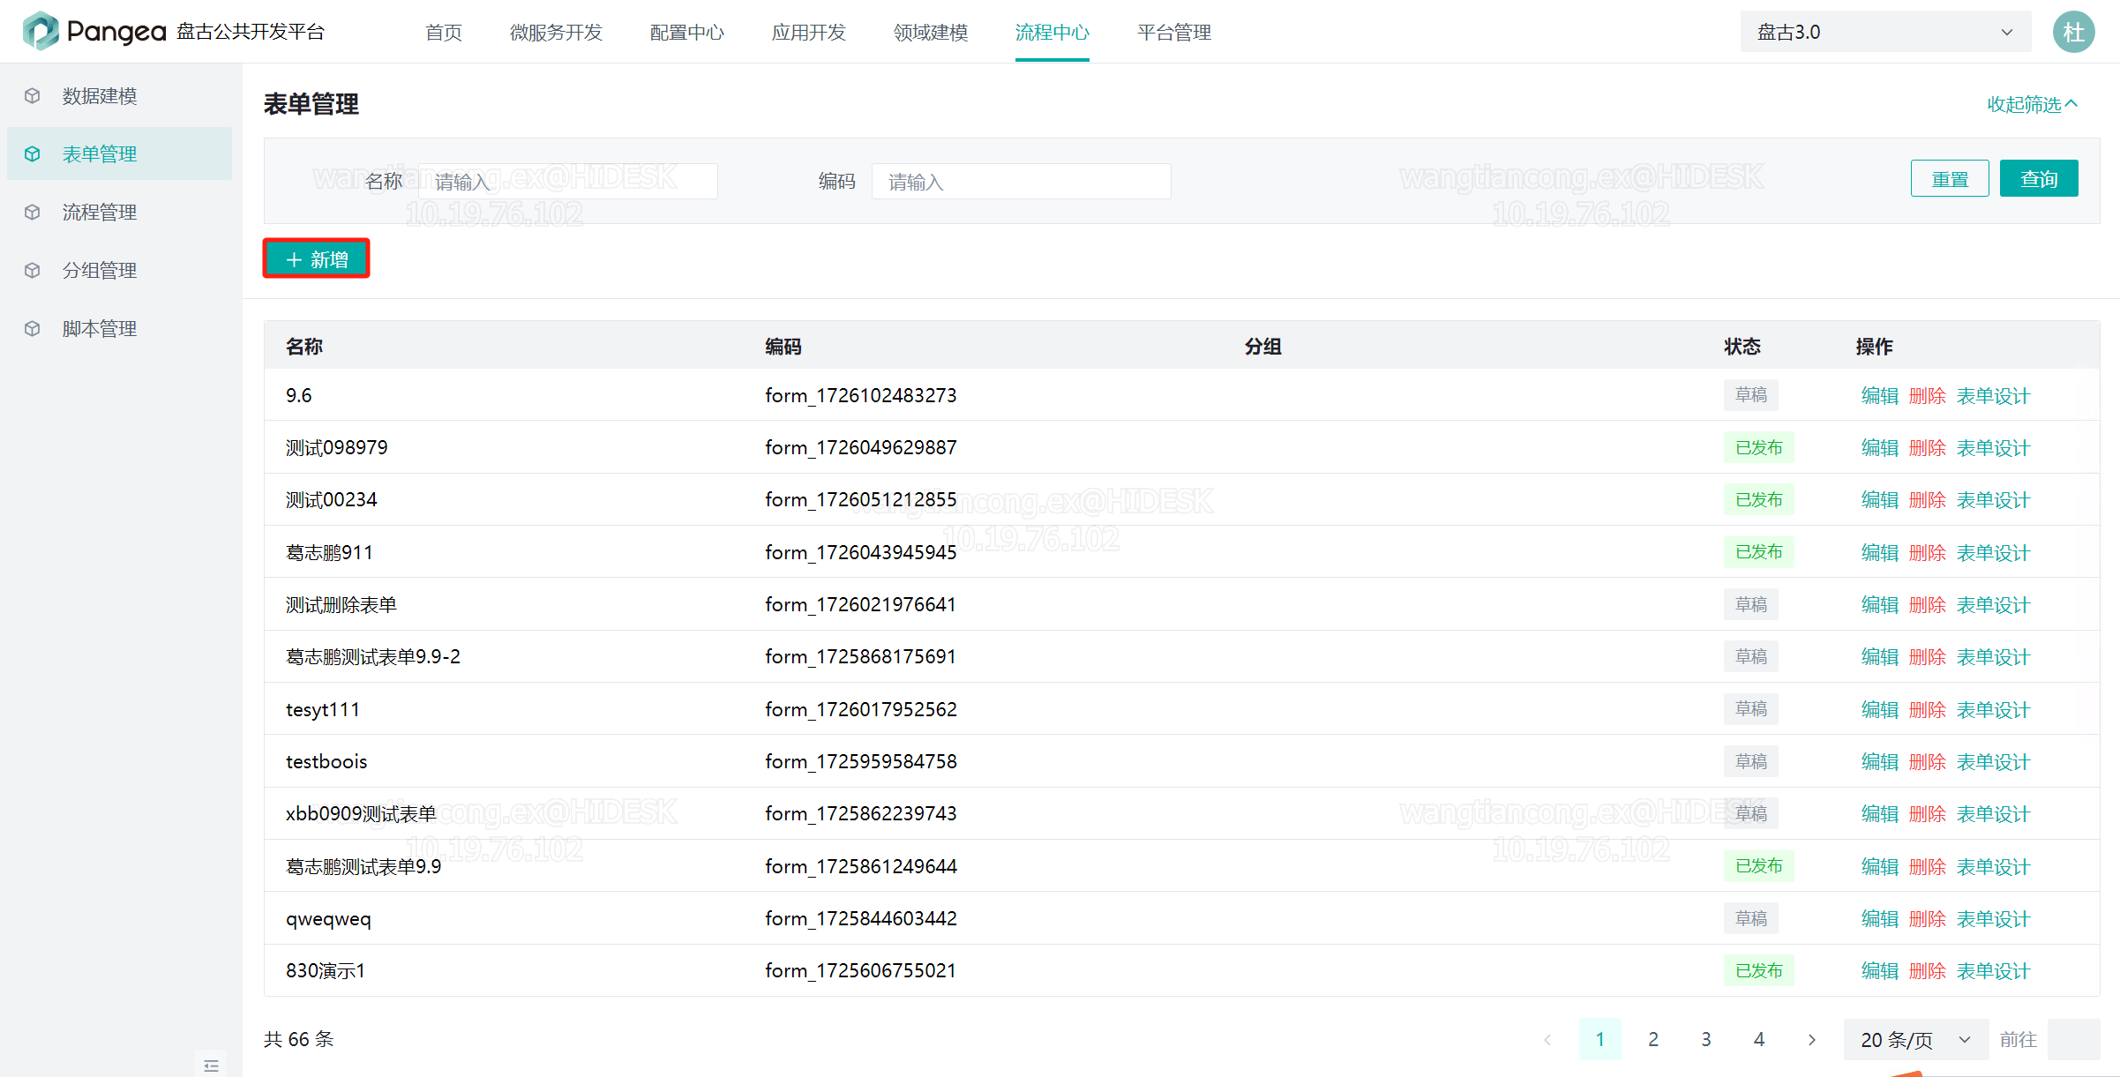
Task: Select 分组管理 in the sidebar
Action: tap(119, 271)
